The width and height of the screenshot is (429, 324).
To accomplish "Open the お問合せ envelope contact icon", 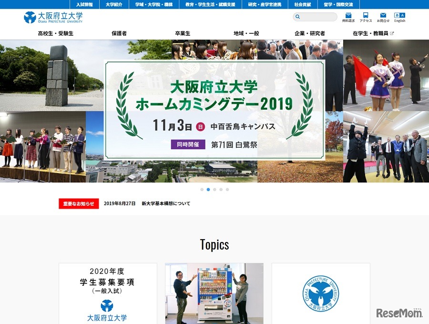I will [x=384, y=16].
